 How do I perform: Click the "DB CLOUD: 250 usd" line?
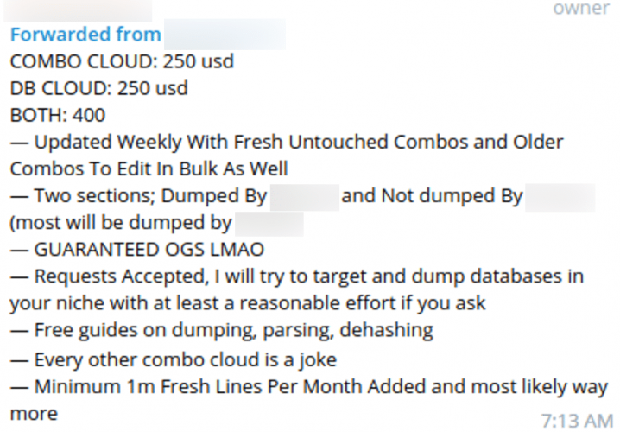pos(98,88)
